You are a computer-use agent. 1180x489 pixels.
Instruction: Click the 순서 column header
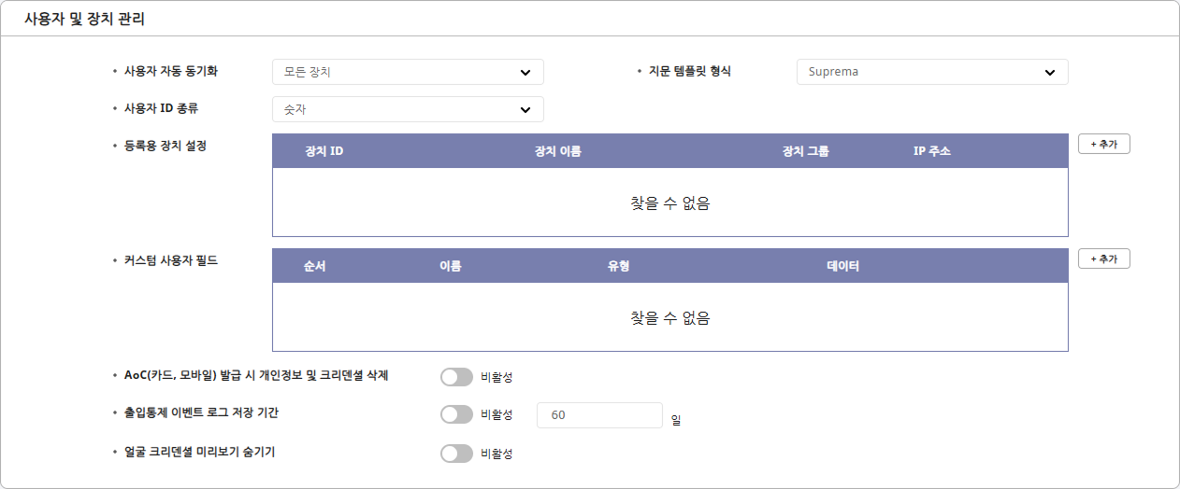tap(315, 266)
